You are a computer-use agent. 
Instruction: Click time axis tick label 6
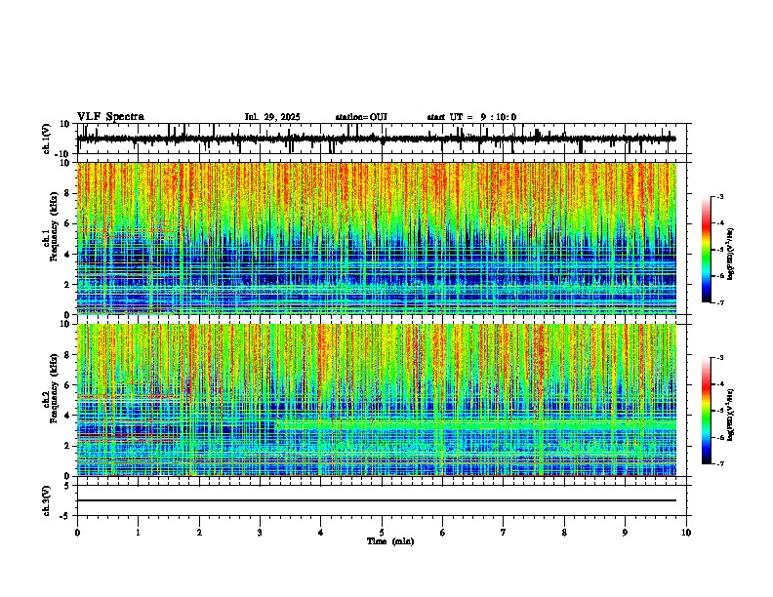(x=442, y=533)
